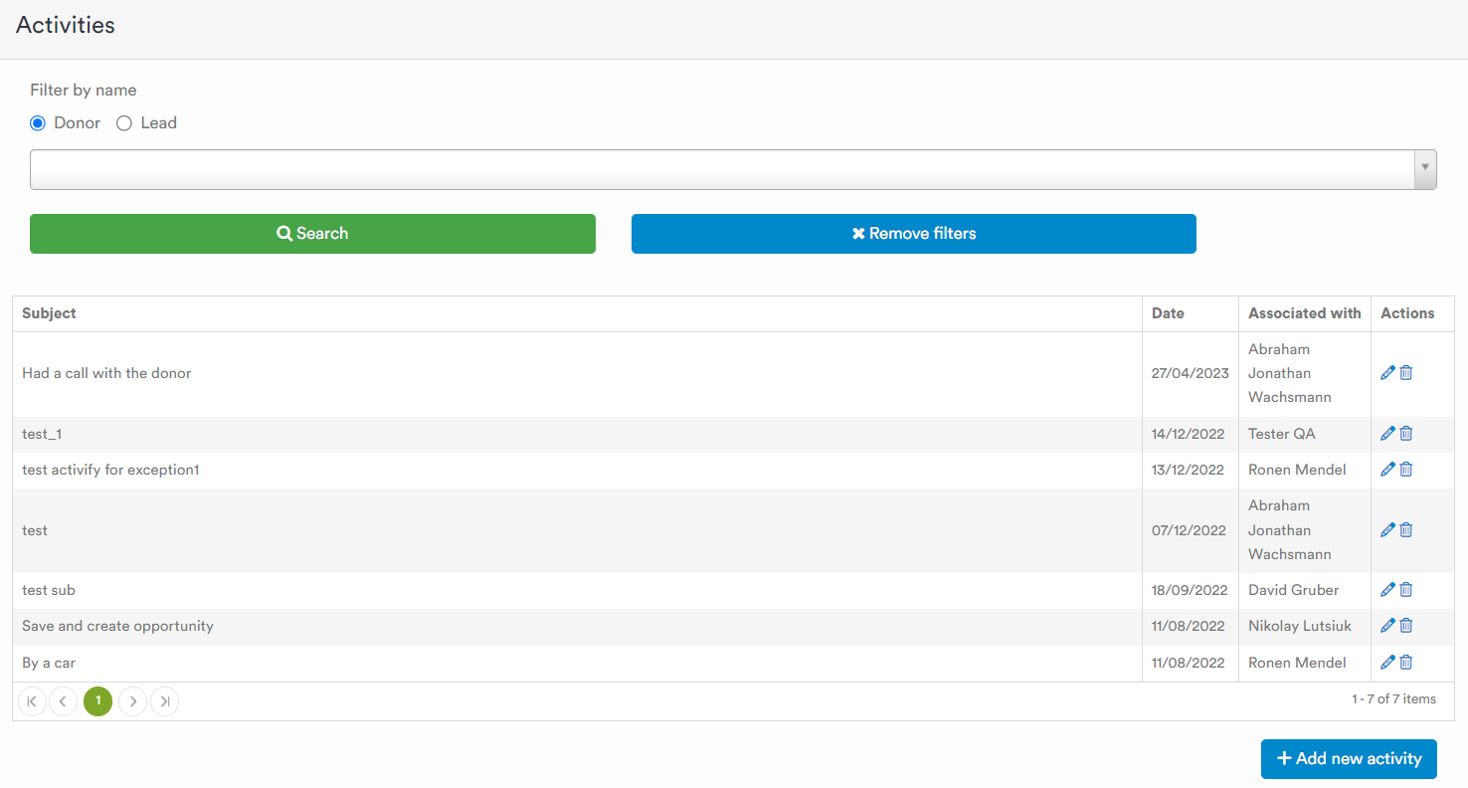Click the subject 'Save and create opportunity'
Screen dimensions: 1468x788
pyautogui.click(x=117, y=626)
